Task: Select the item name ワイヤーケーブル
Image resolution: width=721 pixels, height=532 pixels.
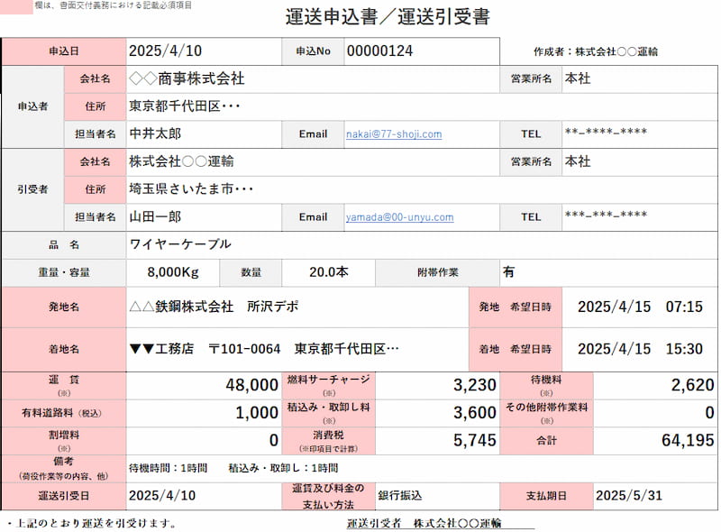Action: [179, 244]
